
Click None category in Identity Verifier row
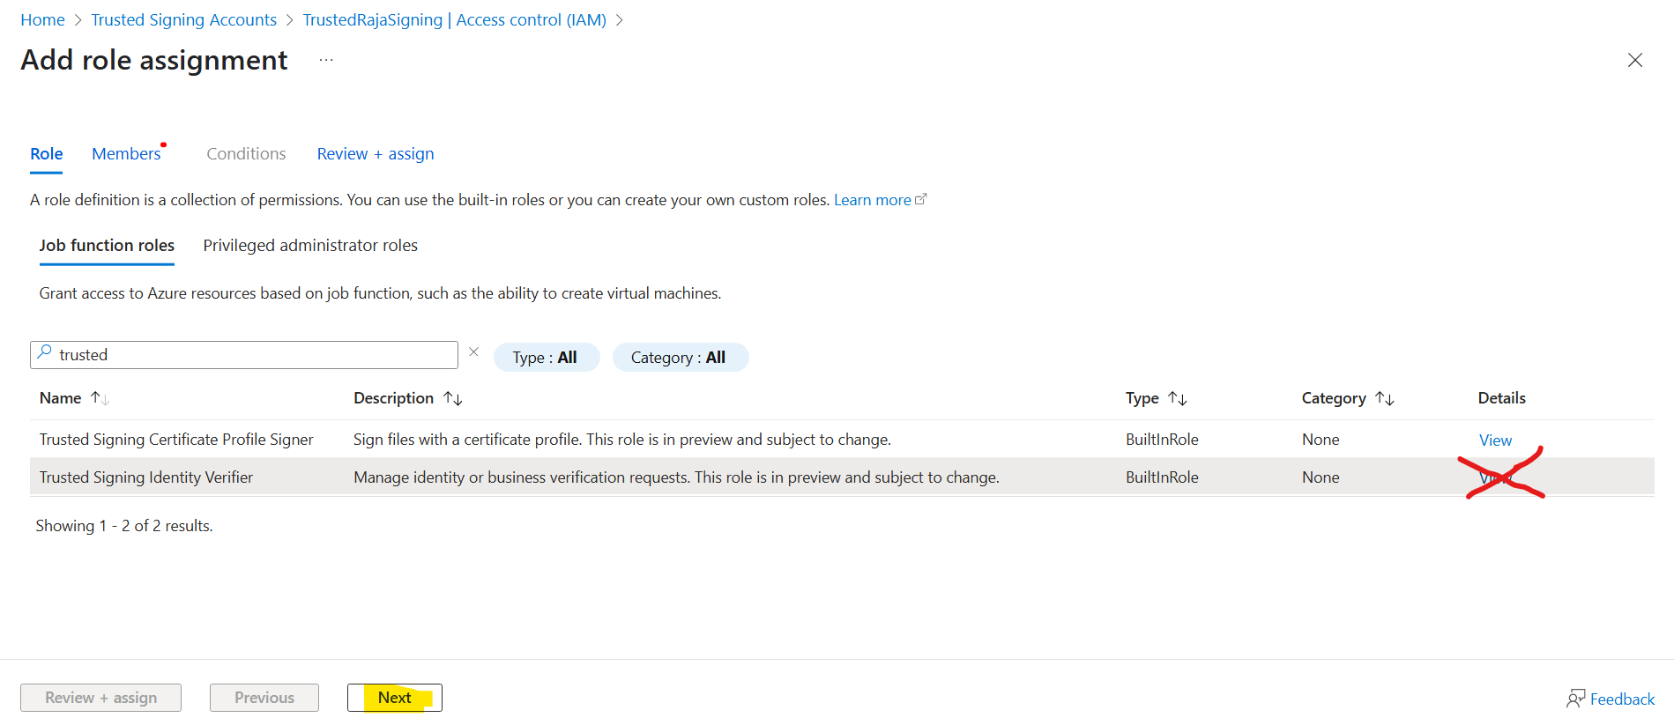[1321, 477]
